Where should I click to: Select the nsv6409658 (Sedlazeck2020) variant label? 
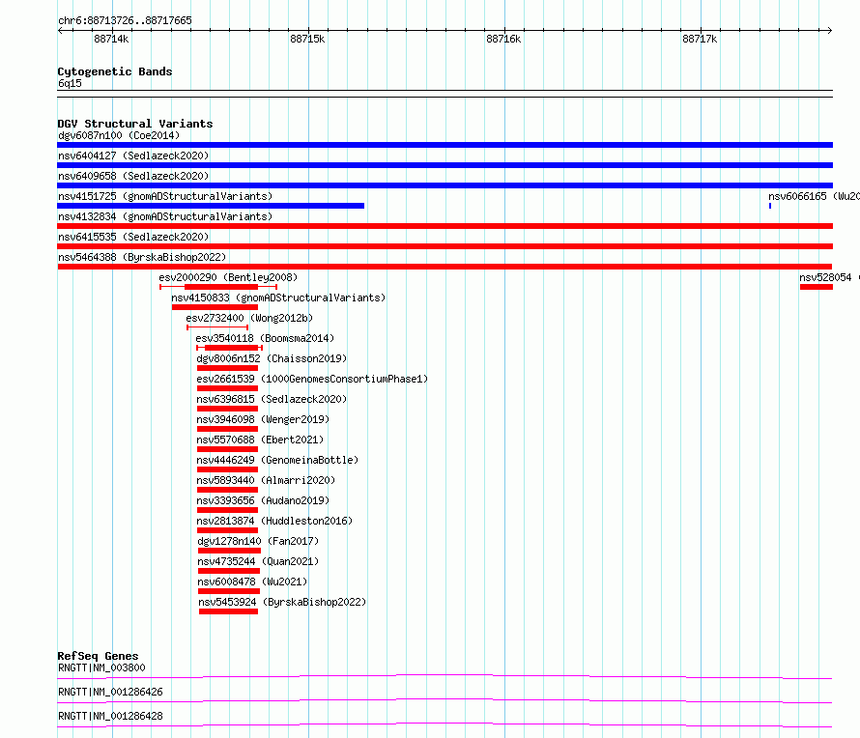pos(133,176)
